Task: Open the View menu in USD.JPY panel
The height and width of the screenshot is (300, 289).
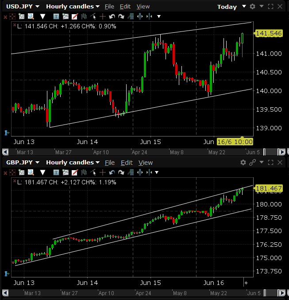Action: 143,7
